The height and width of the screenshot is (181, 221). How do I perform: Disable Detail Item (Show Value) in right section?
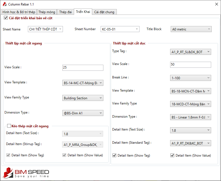pyautogui.click(x=172, y=155)
